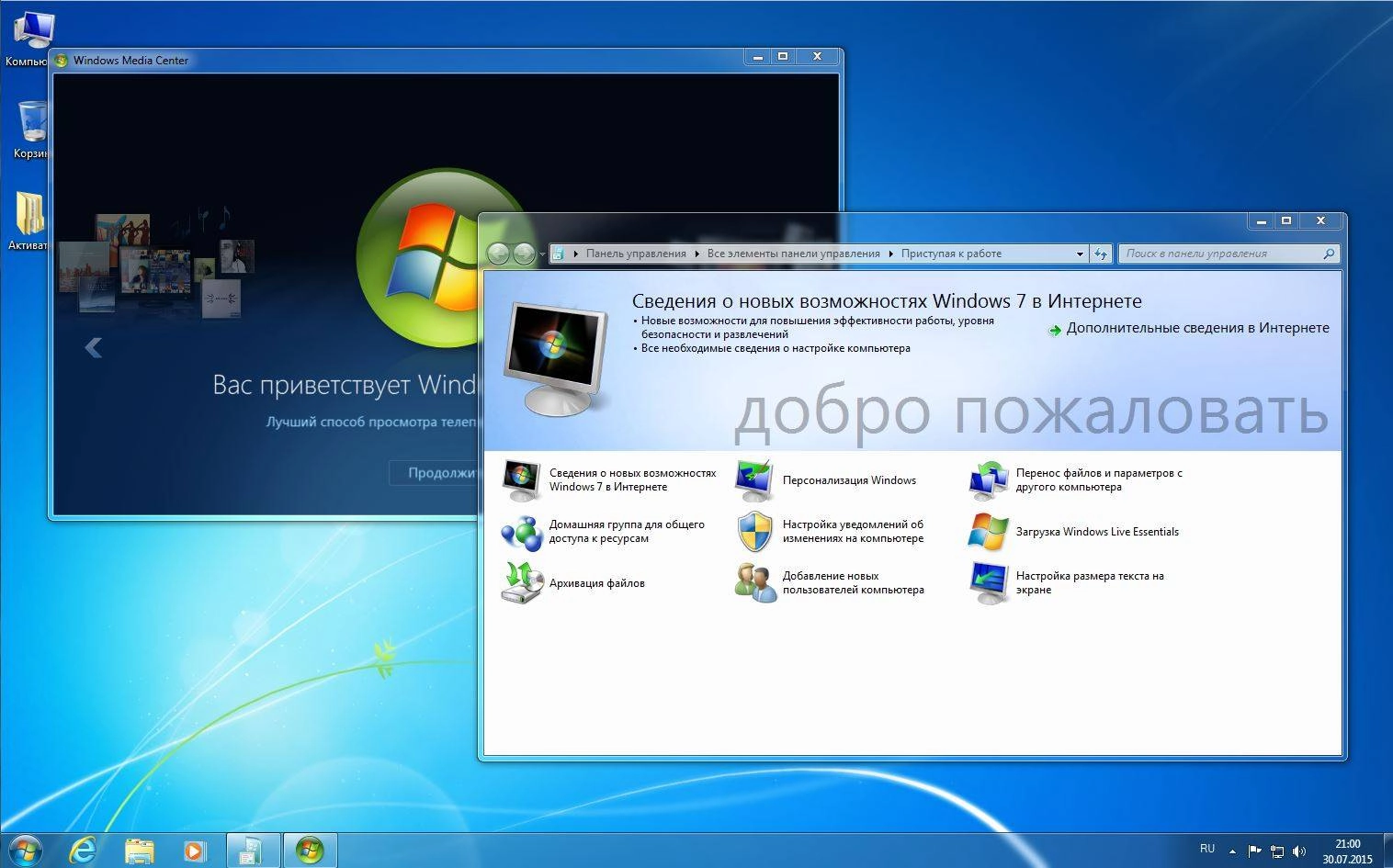The height and width of the screenshot is (868, 1393).
Task: Click the network tray icon
Action: [x=1277, y=851]
